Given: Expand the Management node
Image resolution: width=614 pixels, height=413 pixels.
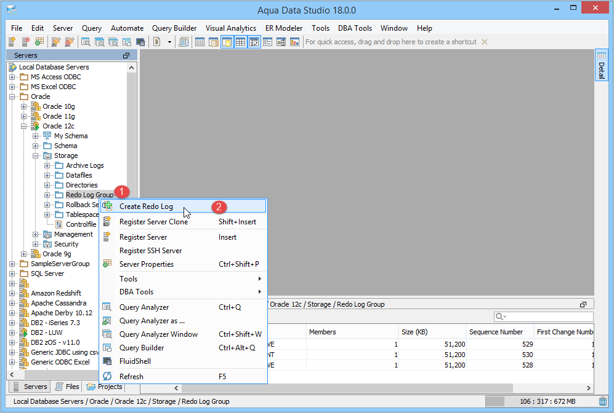Looking at the screenshot, I should point(36,234).
